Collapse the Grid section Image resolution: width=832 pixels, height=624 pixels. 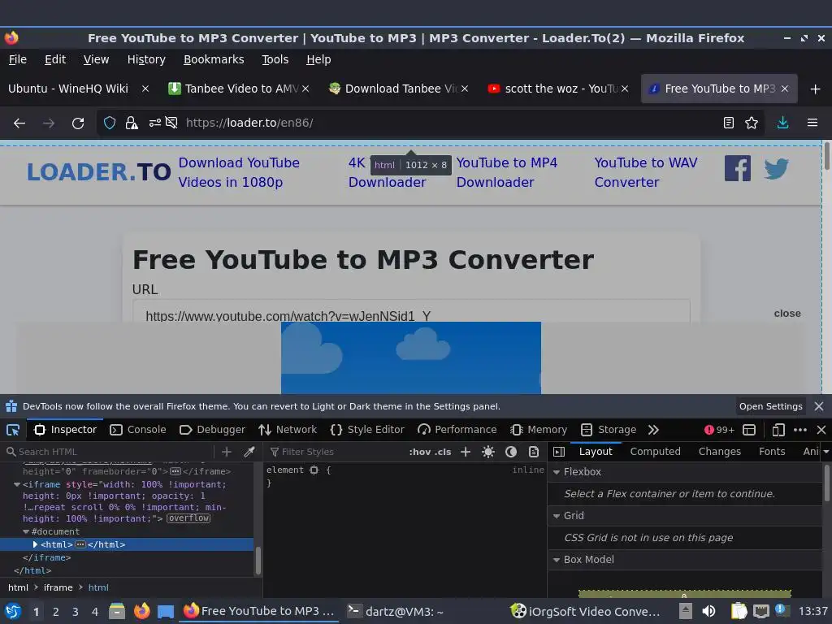point(557,516)
